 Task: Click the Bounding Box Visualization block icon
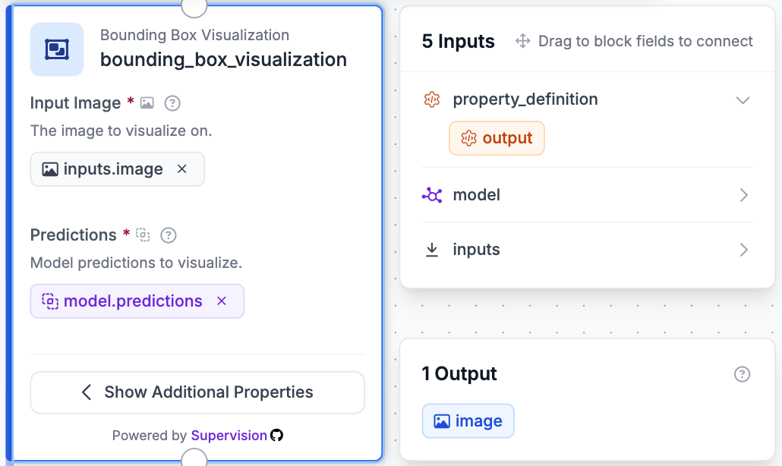[57, 49]
